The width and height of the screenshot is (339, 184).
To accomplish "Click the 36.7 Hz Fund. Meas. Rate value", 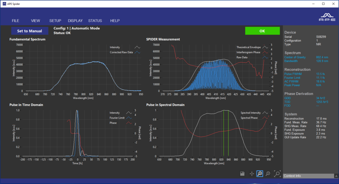I will pos(321,122).
